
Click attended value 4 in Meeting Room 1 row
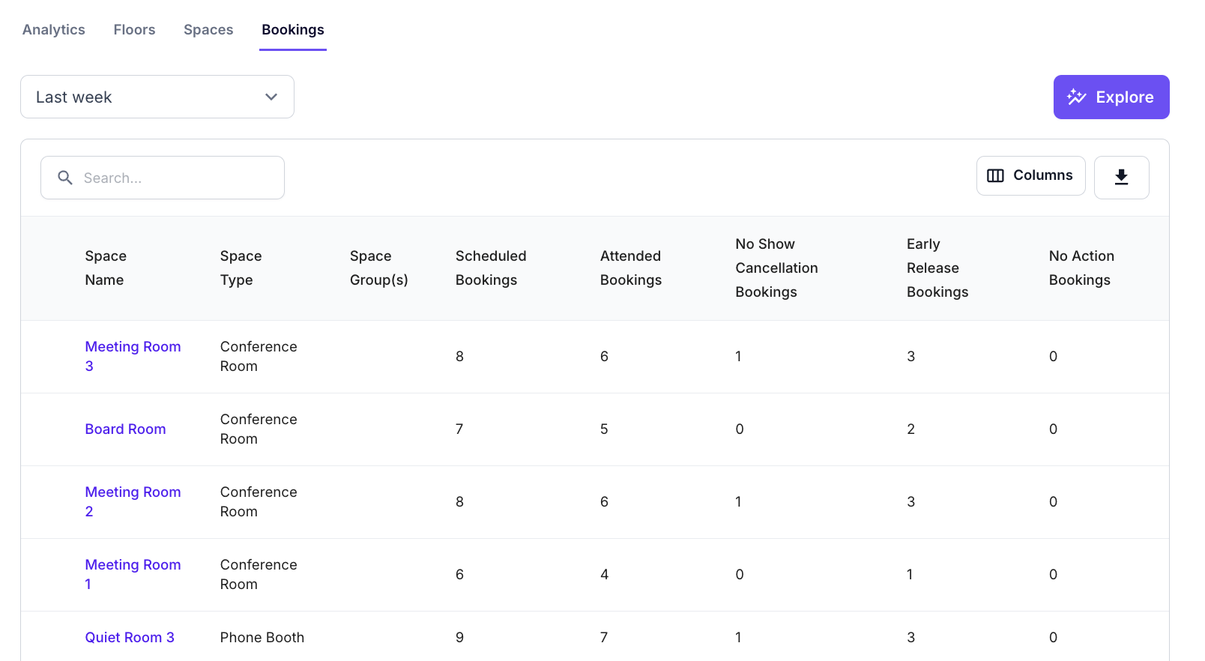point(604,574)
